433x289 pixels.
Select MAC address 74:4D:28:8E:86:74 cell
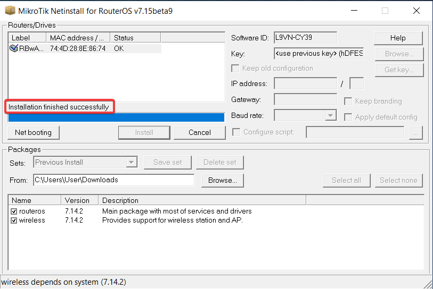(x=78, y=48)
